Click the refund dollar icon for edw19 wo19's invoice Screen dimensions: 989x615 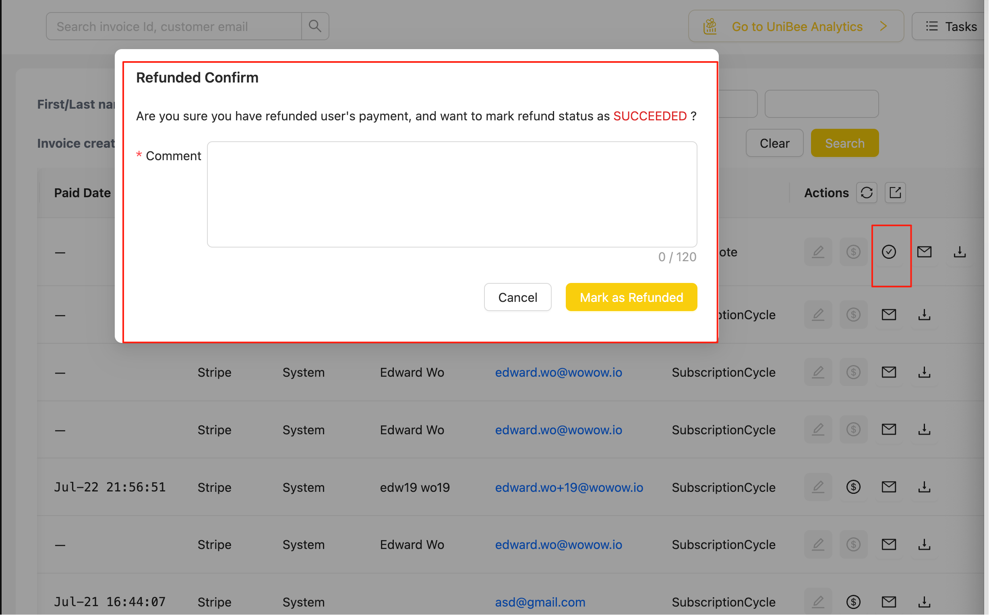pyautogui.click(x=854, y=487)
